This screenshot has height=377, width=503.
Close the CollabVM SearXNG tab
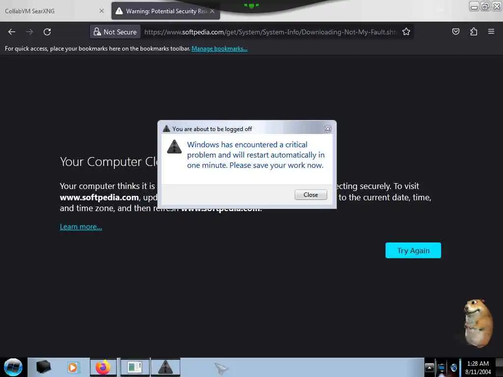(101, 11)
